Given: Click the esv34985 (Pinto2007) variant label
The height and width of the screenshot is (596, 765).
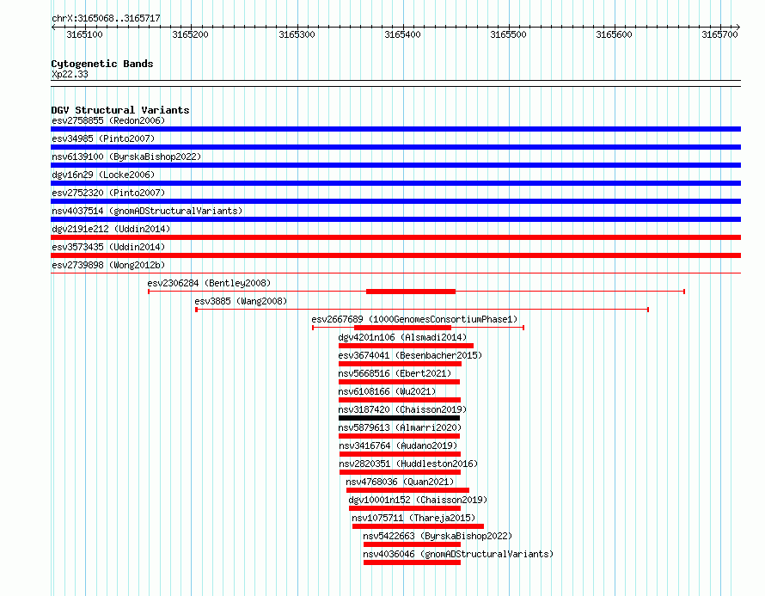Looking at the screenshot, I should coord(103,138).
